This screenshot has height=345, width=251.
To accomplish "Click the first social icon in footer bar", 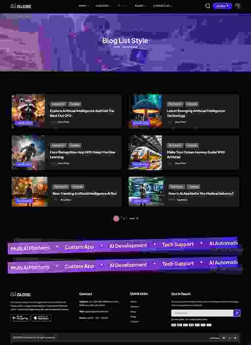I will [224, 338].
